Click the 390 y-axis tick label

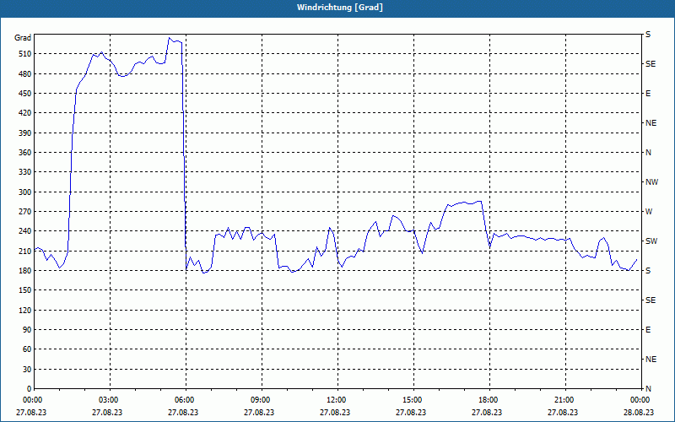pos(25,133)
